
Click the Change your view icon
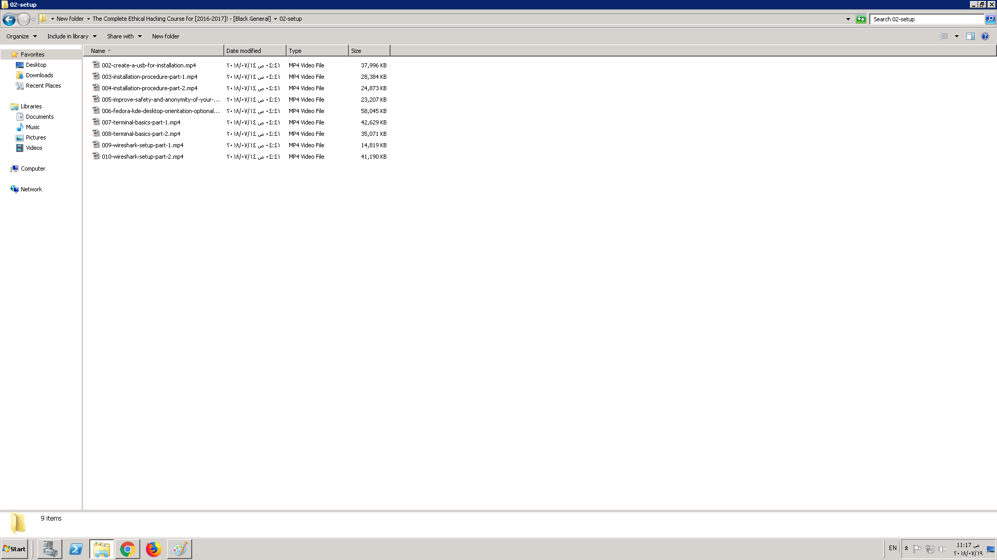click(944, 36)
